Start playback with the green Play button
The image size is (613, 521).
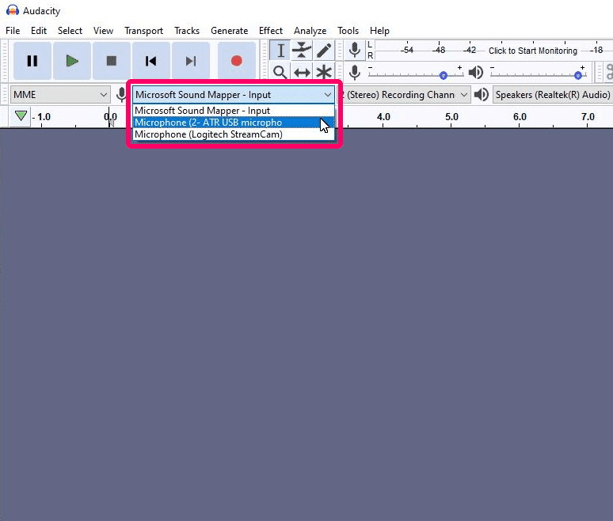pos(72,61)
